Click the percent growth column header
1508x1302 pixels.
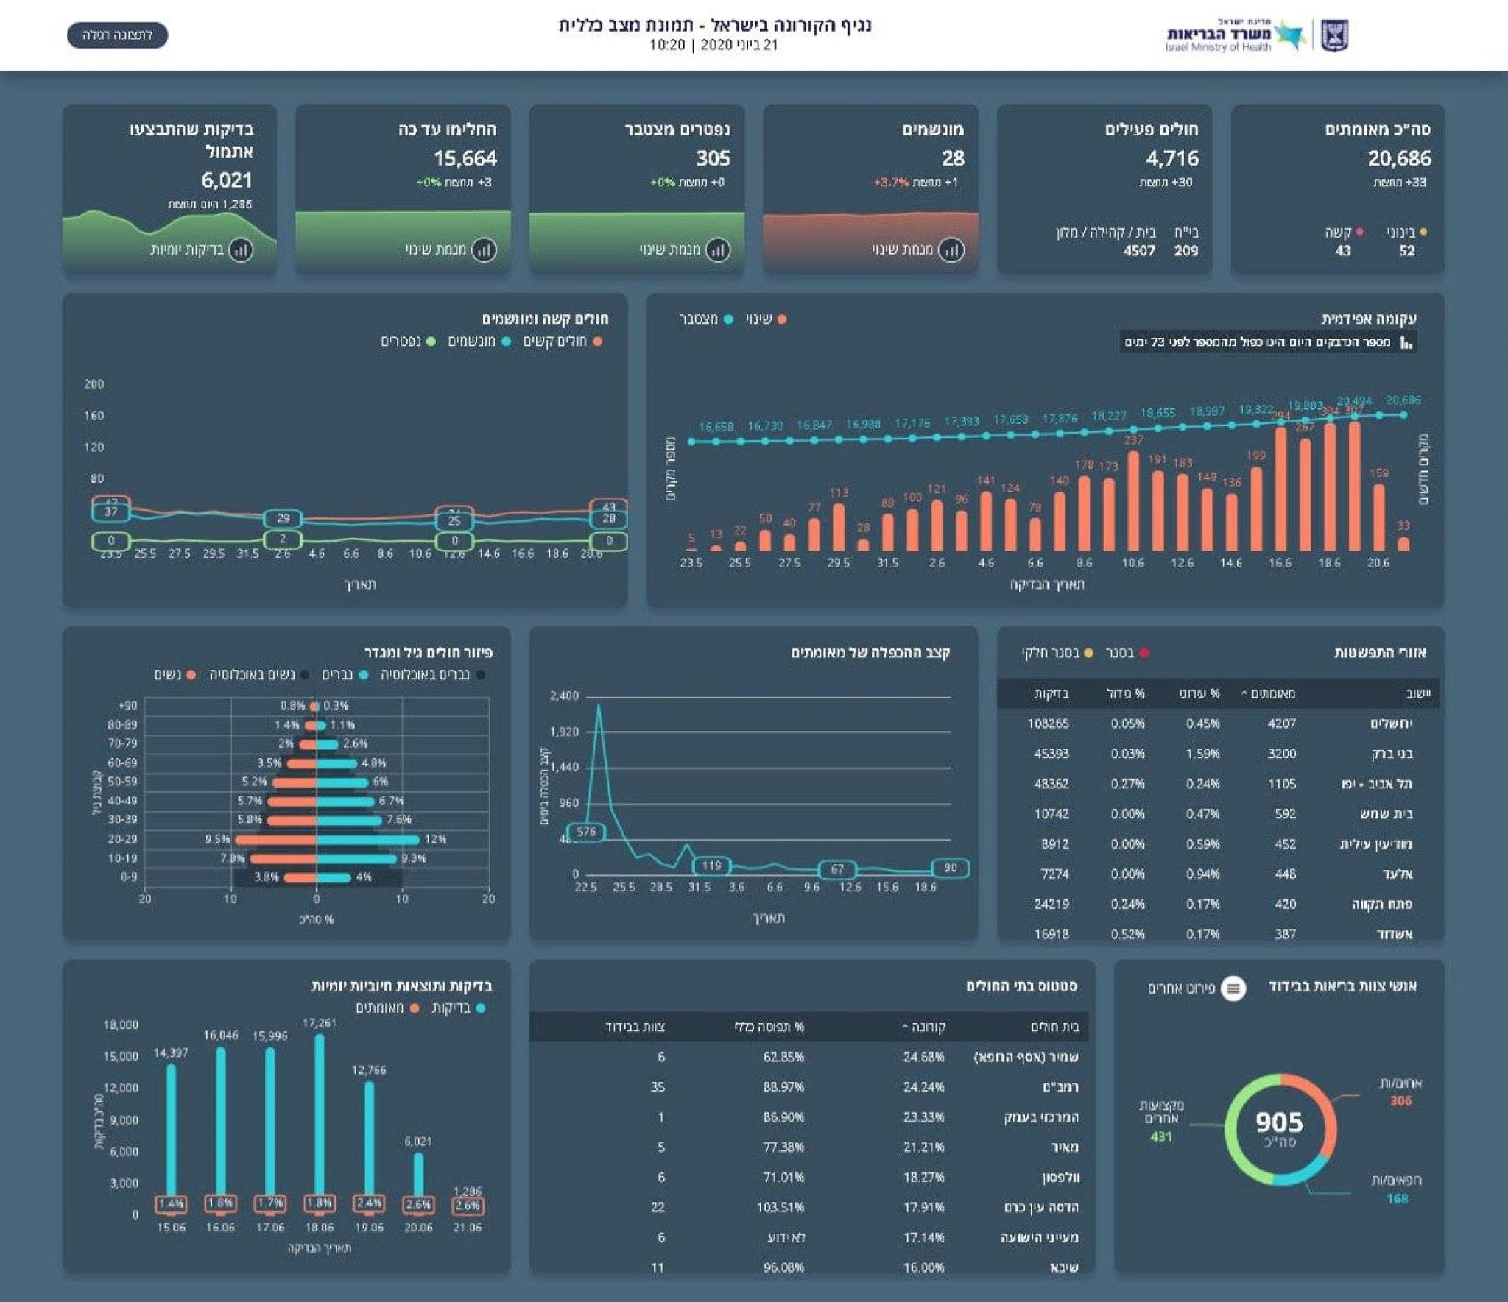pos(1126,693)
